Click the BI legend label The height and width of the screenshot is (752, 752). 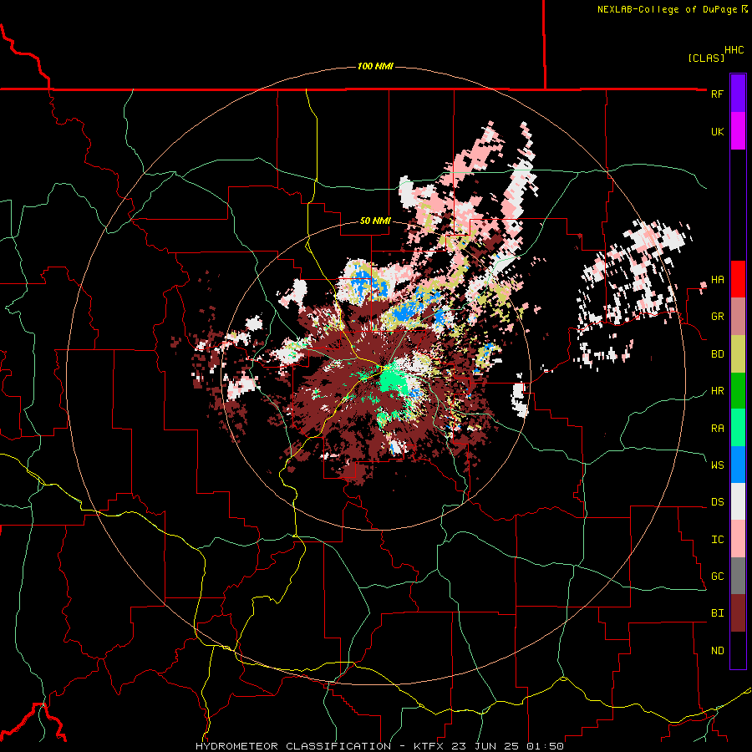717,613
